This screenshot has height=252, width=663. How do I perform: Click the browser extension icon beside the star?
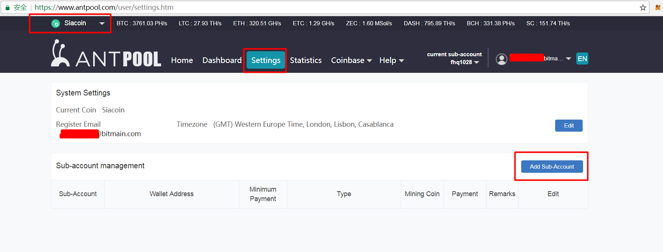pyautogui.click(x=658, y=8)
